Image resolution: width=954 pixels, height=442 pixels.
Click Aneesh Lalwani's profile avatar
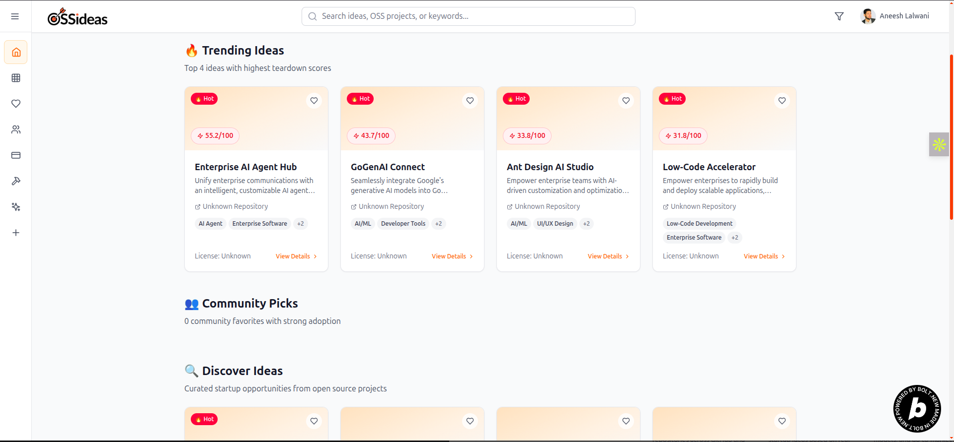[x=868, y=16]
